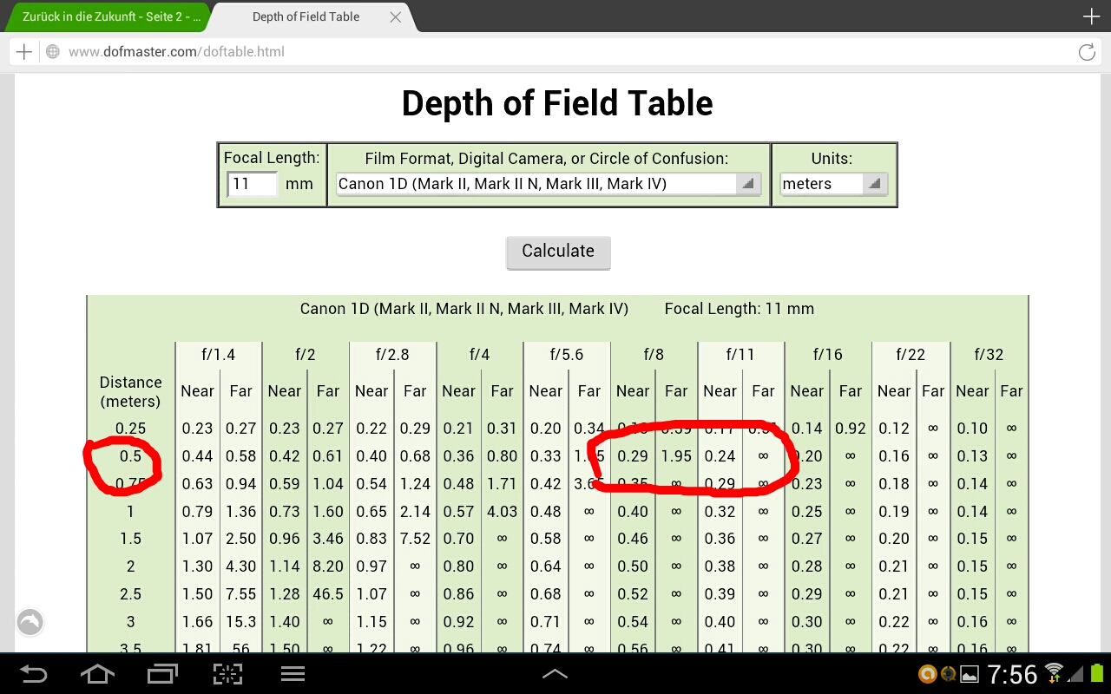The image size is (1111, 694).
Task: Open the camera format dropdown
Action: click(549, 184)
